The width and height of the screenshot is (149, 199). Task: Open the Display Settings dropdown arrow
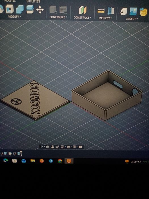[x=71, y=147]
